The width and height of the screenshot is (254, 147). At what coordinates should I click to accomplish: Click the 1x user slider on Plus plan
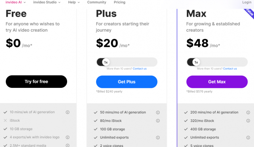pyautogui.click(x=106, y=62)
